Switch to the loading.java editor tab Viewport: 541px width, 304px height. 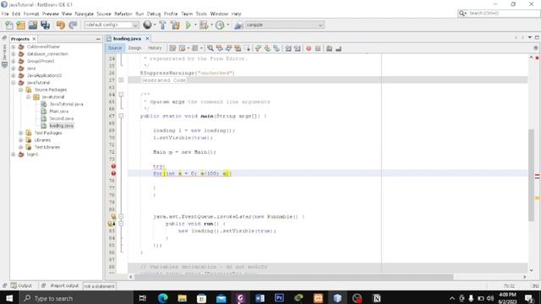pos(127,39)
